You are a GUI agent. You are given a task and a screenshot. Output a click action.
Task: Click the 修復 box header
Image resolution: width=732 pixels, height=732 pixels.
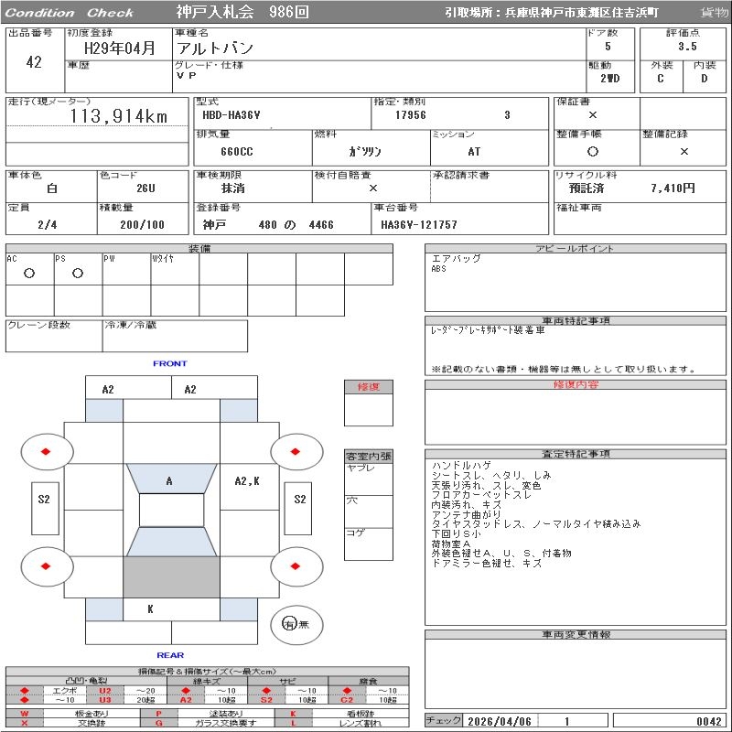click(369, 387)
